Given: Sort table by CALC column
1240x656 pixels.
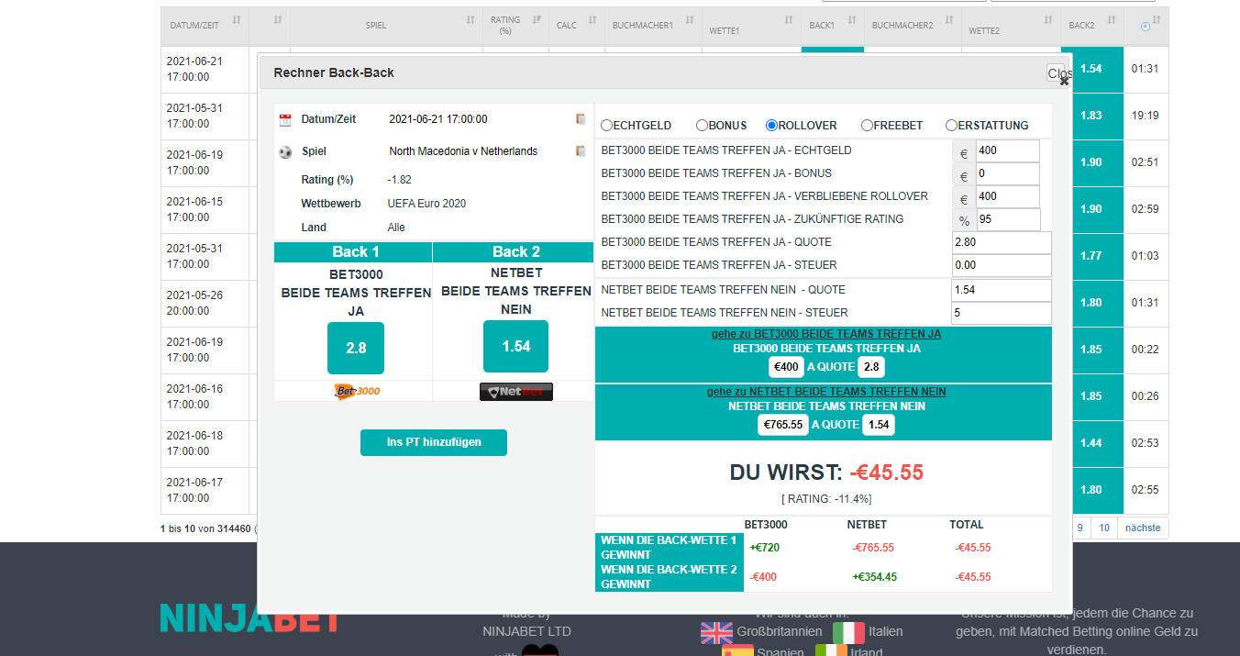Looking at the screenshot, I should pos(576,25).
